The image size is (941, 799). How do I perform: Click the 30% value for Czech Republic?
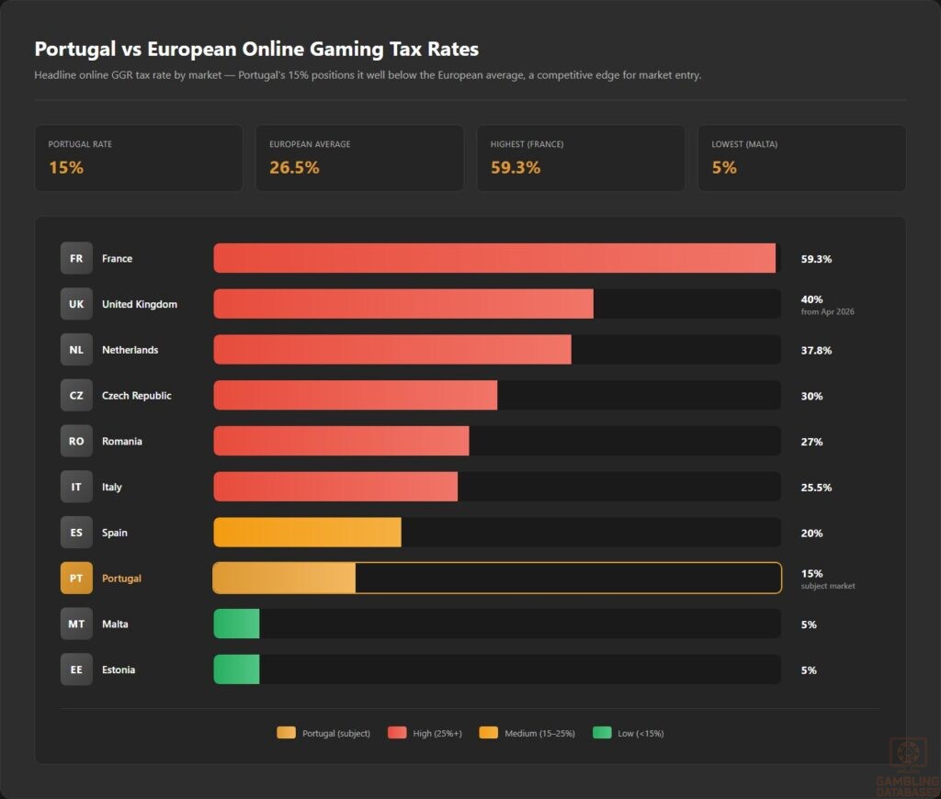(811, 396)
